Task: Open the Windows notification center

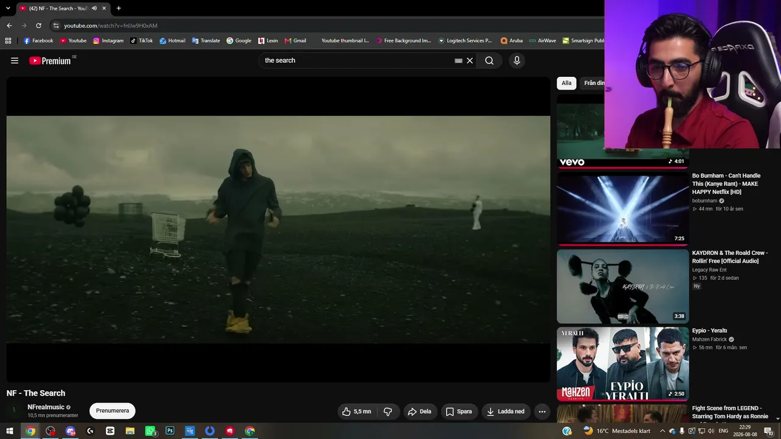Action: pos(768,431)
